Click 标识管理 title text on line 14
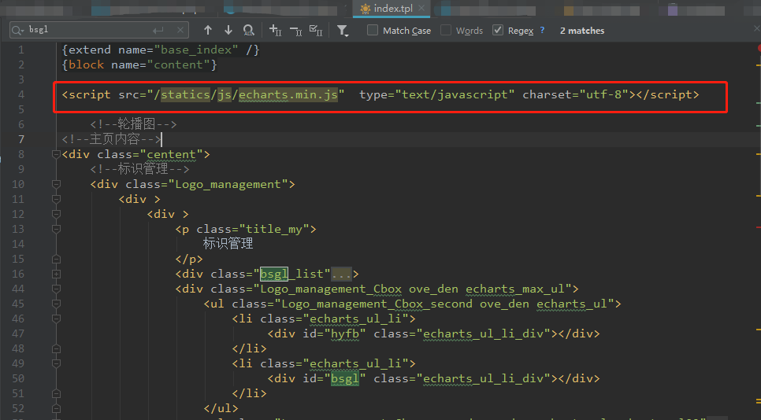 click(x=228, y=244)
